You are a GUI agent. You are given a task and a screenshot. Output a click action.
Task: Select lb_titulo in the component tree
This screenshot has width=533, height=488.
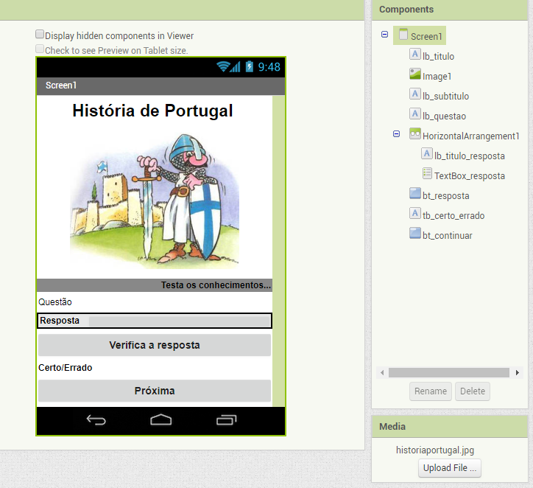click(x=438, y=56)
